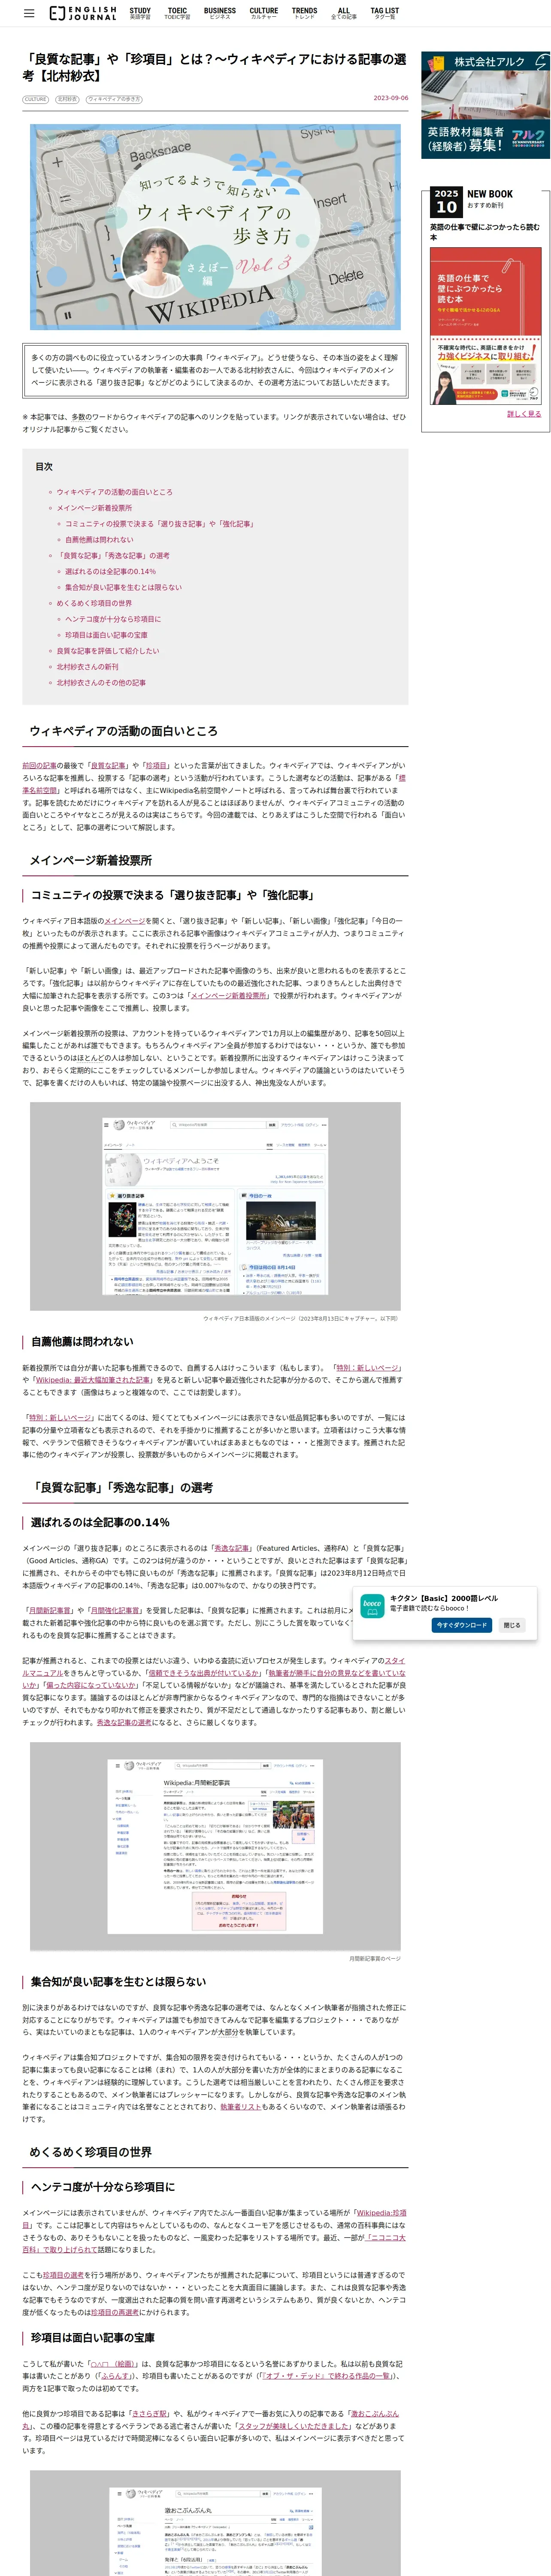Screen dimensions: 551x2576
Task: Open the 月間新記事賞 page screenshot image
Action: tap(215, 1848)
